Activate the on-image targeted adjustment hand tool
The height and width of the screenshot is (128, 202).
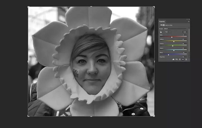coord(160,32)
